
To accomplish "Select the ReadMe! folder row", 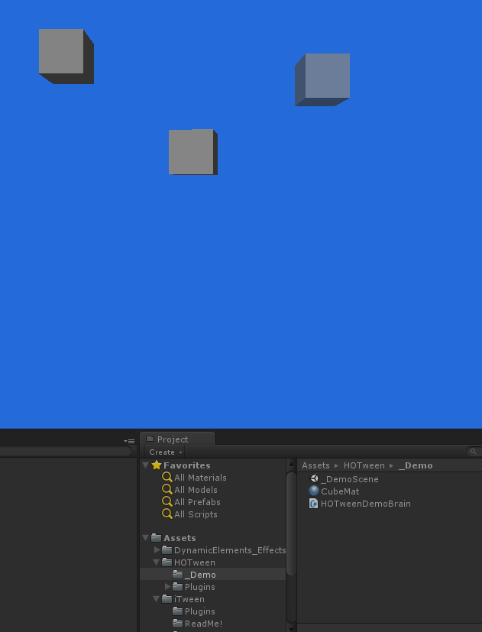I will click(213, 623).
